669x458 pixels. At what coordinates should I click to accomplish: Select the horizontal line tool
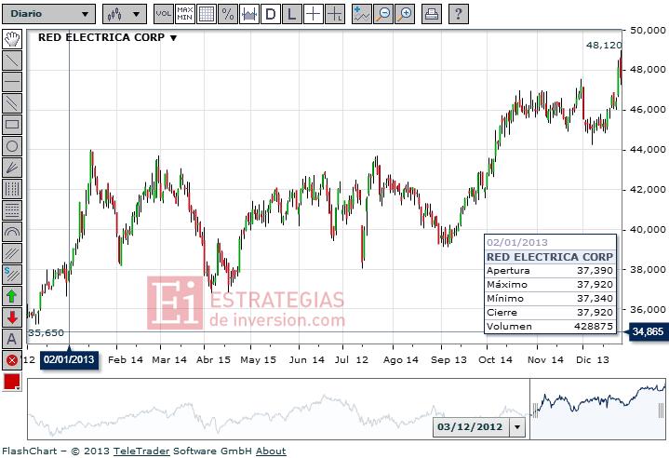(x=12, y=82)
